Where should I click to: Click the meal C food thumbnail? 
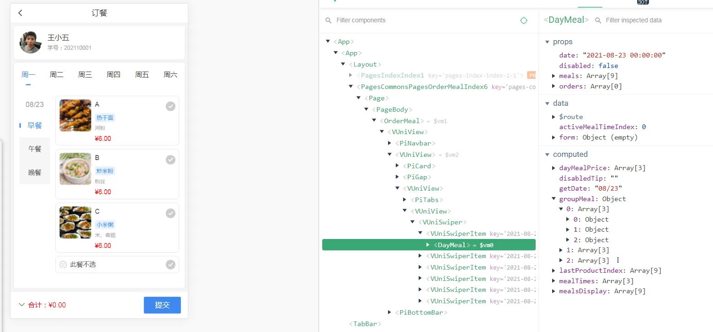[75, 223]
